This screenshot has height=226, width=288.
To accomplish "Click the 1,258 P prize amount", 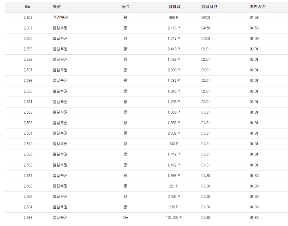I will tap(174, 102).
